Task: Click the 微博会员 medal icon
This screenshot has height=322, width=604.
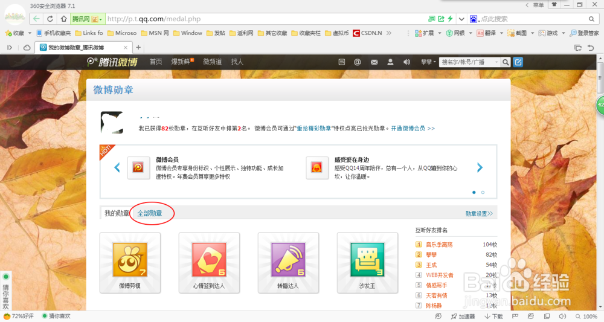Action: (138, 167)
